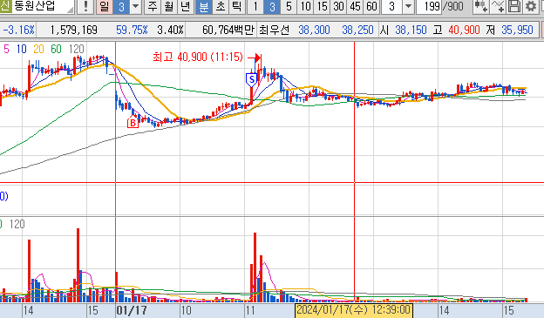Click the candle count field showing 199
This screenshot has width=544, height=318.
(428, 6)
